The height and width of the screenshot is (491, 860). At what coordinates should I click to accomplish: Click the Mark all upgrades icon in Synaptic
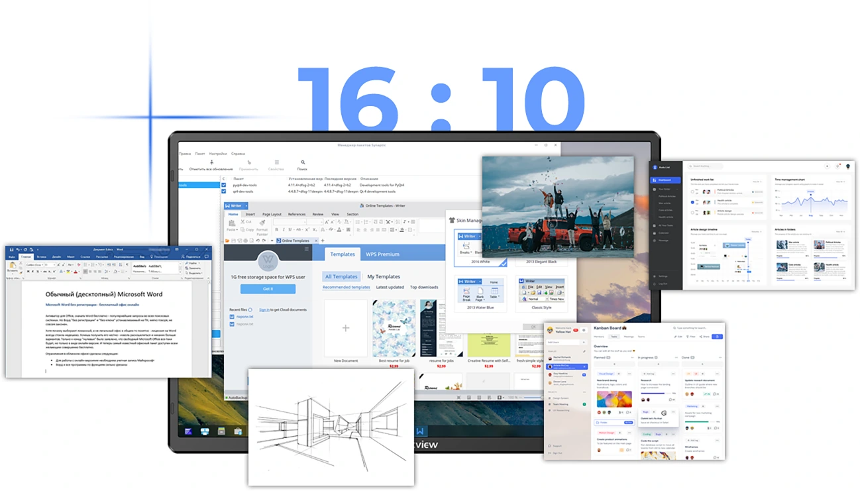pyautogui.click(x=211, y=162)
